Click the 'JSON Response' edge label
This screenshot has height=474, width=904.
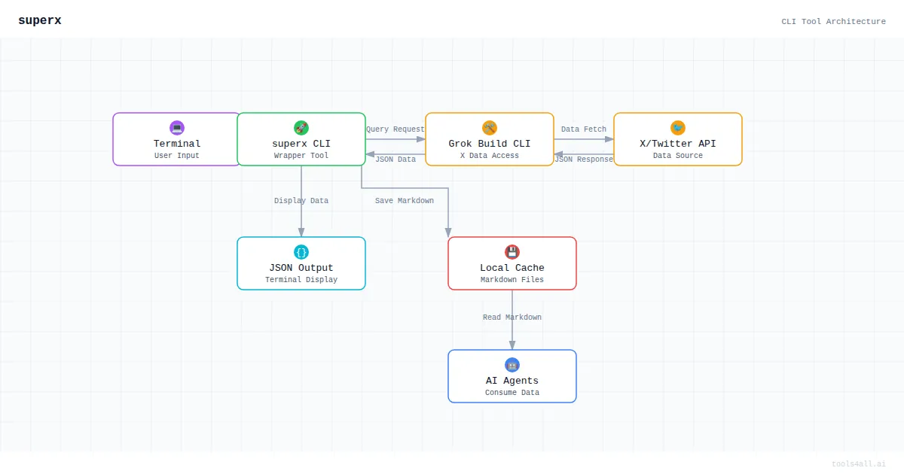[584, 160]
